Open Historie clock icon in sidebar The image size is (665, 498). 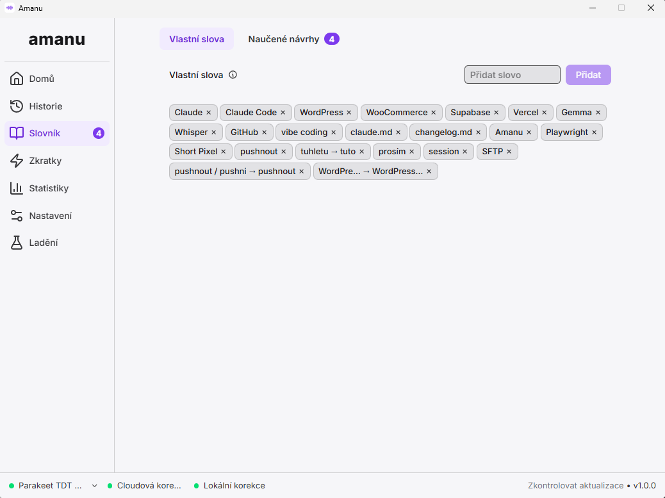pos(17,106)
